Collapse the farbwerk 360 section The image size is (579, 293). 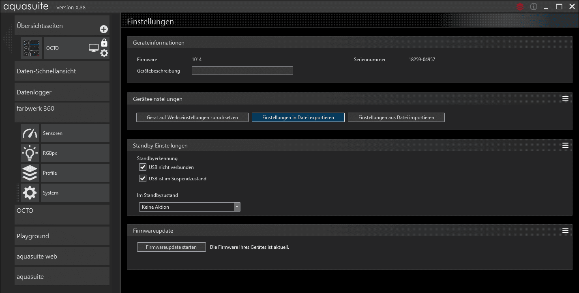tap(62, 112)
